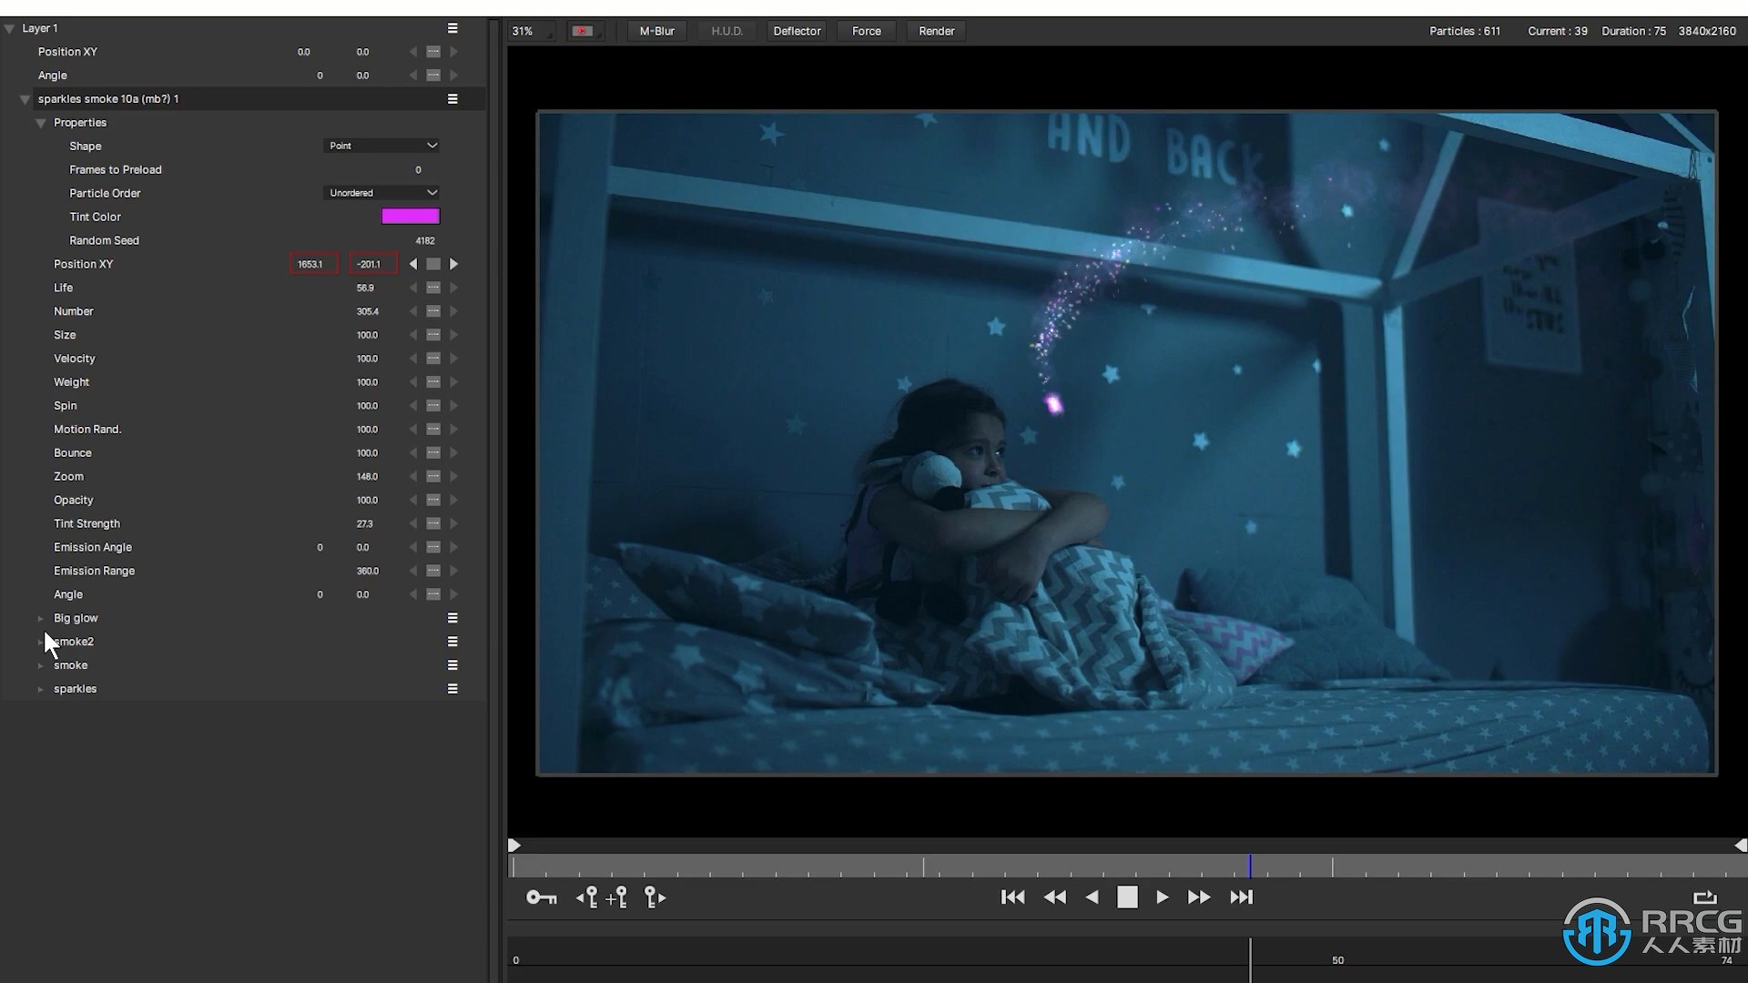
Task: Click the Render button
Action: coord(936,31)
